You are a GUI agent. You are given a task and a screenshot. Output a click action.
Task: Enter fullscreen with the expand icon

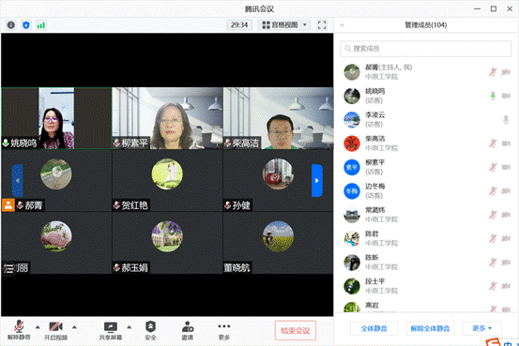322,25
